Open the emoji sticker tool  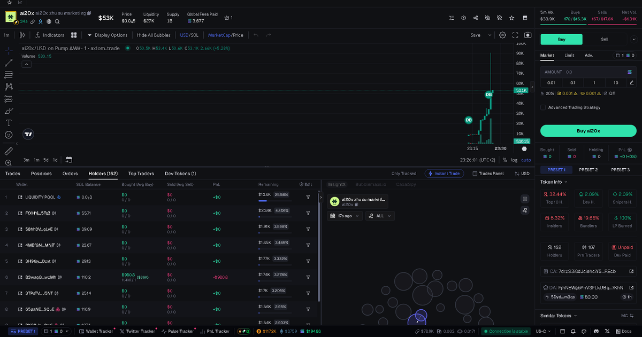coord(9,135)
